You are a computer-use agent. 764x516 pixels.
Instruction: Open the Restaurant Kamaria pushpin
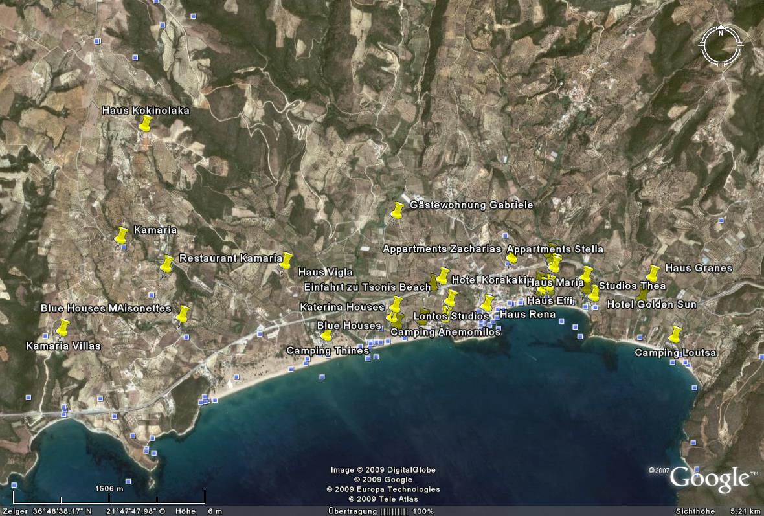pyautogui.click(x=167, y=264)
